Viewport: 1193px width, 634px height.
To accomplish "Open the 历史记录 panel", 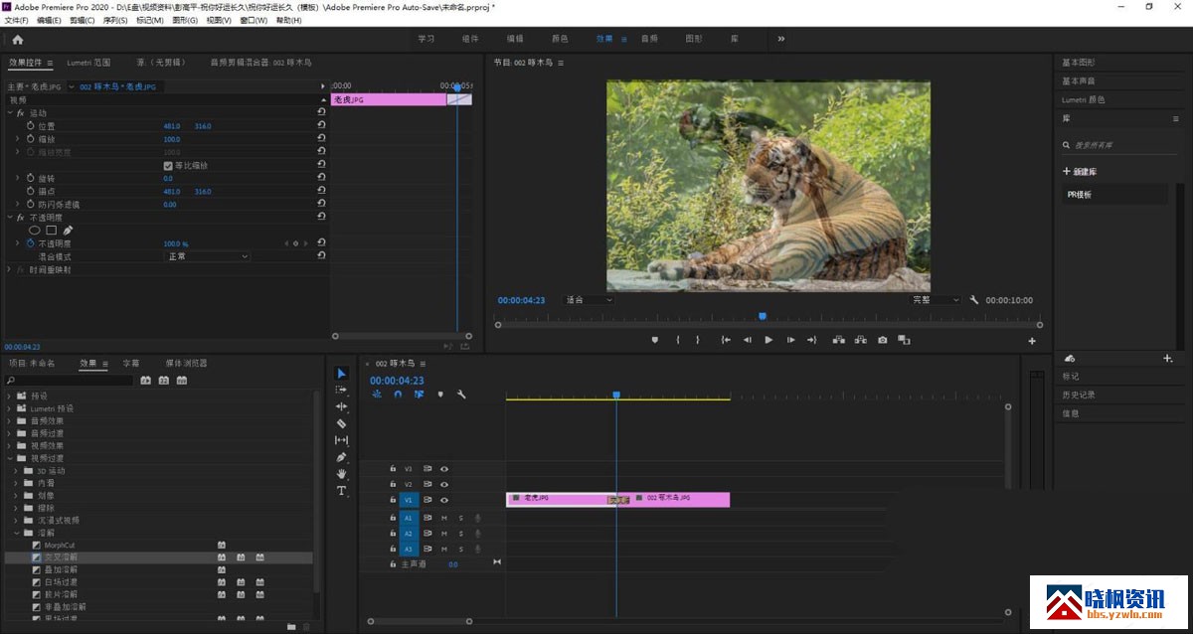I will click(x=1078, y=395).
